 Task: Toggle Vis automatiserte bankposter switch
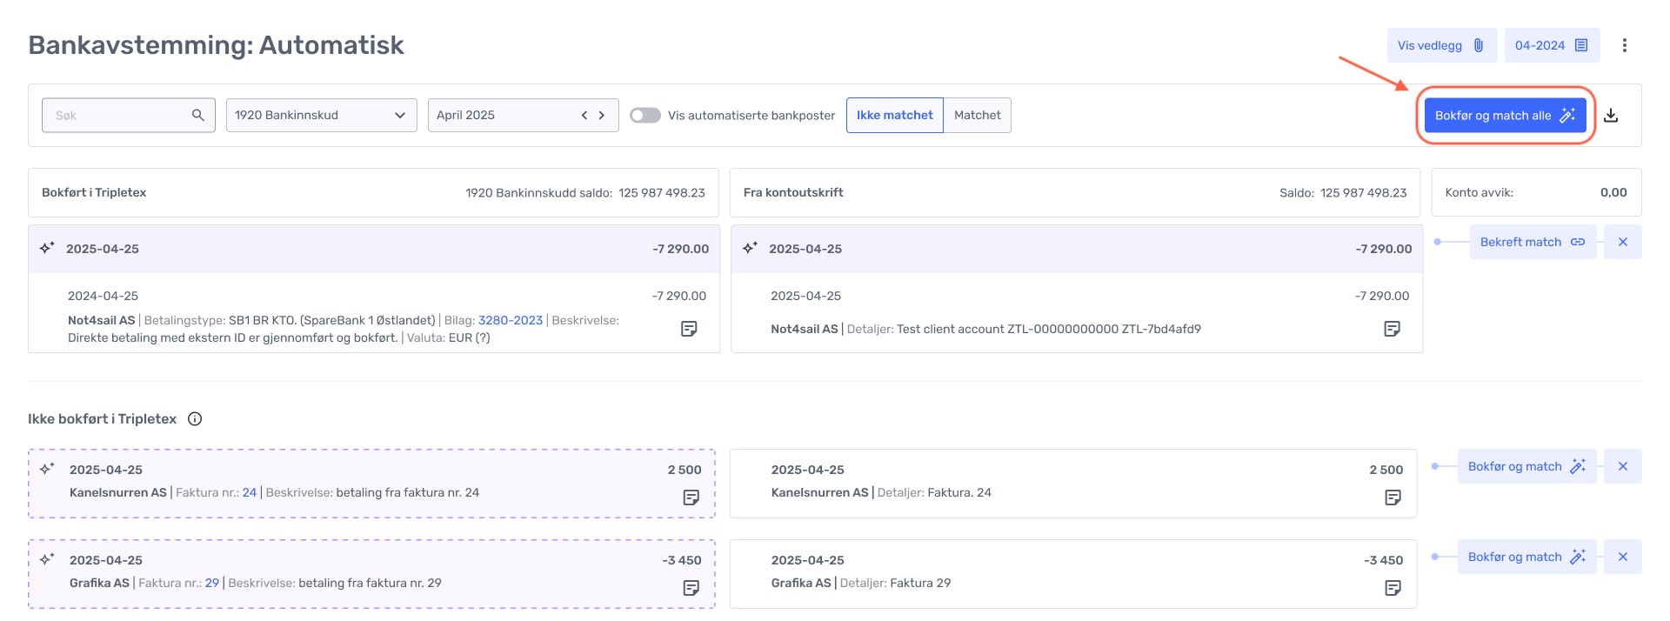[x=645, y=115]
